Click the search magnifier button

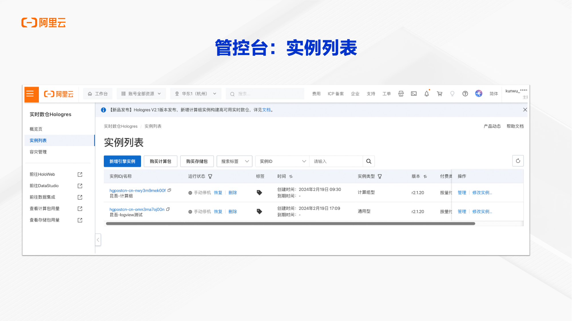point(369,161)
